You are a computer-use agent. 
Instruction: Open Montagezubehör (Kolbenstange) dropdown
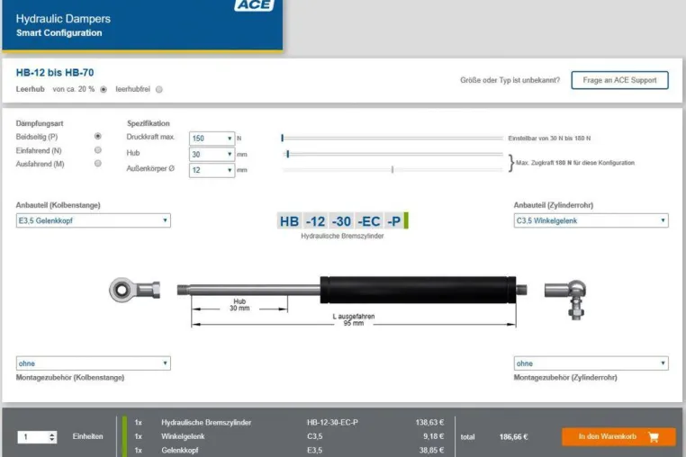pos(94,363)
